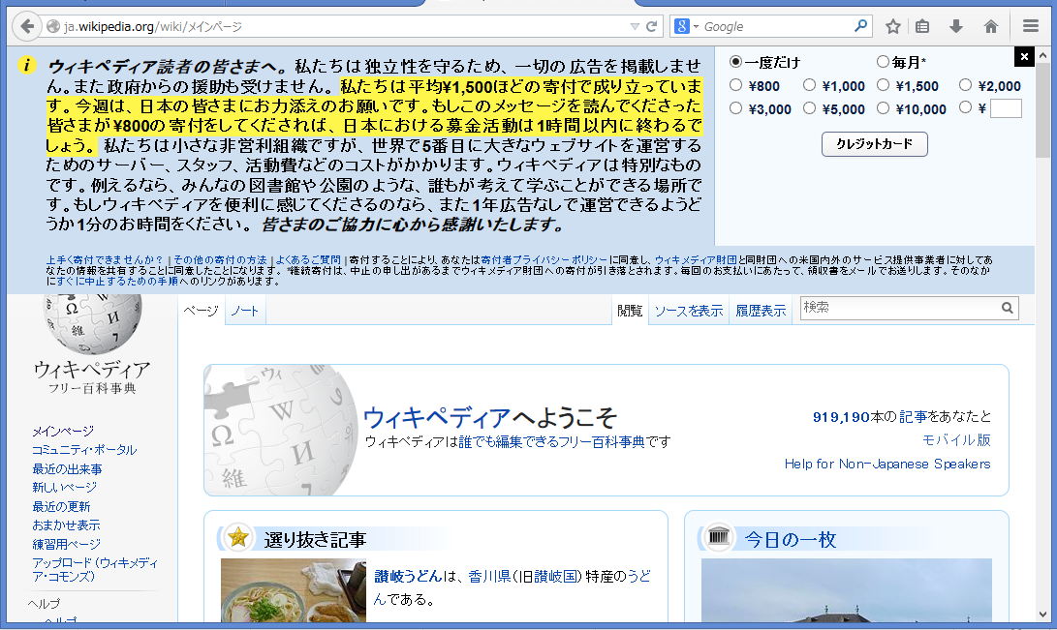Click the search magnifier in Google box

point(860,26)
